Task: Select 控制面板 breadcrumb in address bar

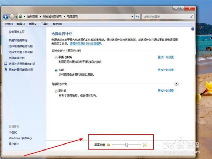Action: 32,17
